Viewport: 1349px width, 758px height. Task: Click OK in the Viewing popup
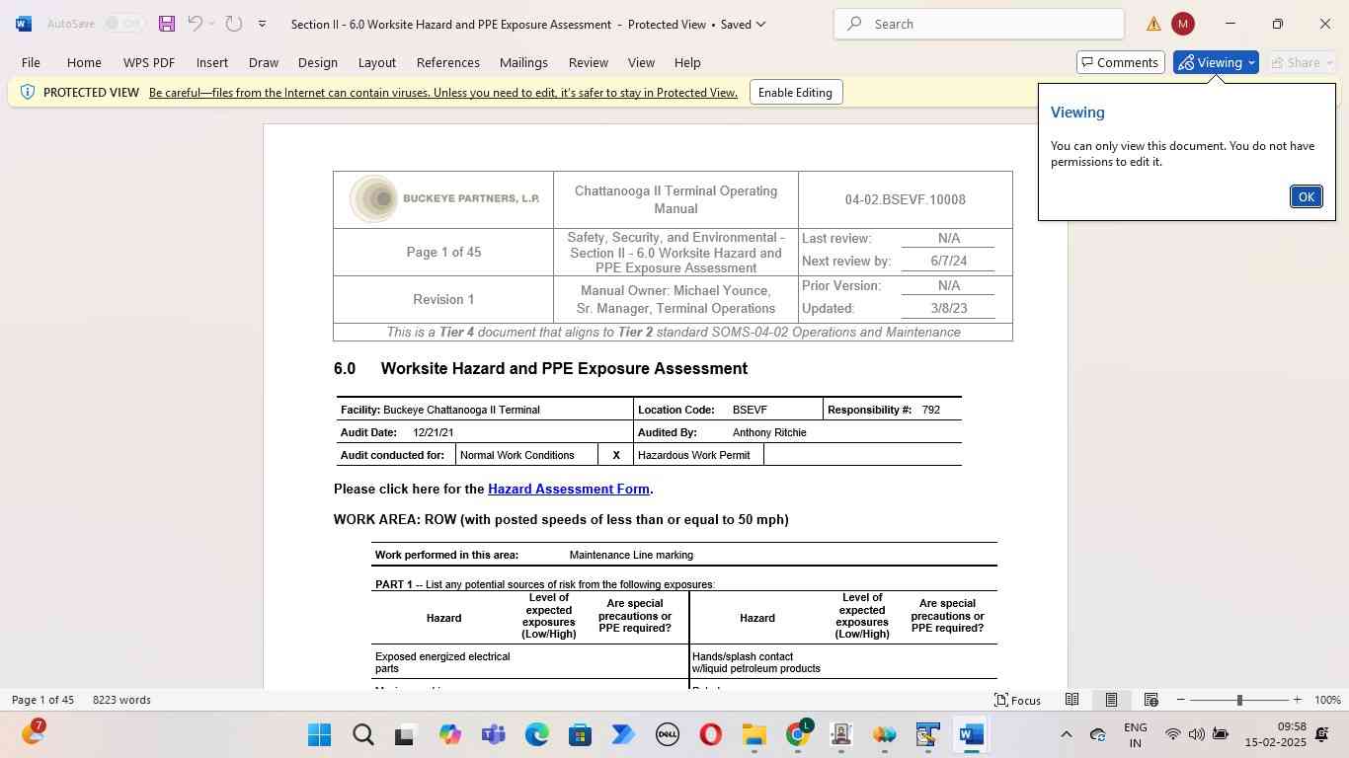pyautogui.click(x=1306, y=196)
